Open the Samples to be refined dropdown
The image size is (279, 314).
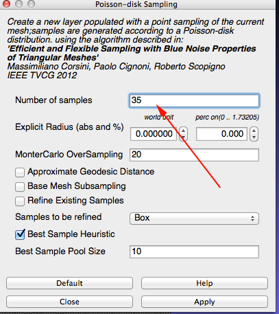coord(194,218)
